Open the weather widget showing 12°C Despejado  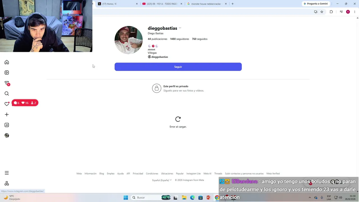click(x=12, y=198)
